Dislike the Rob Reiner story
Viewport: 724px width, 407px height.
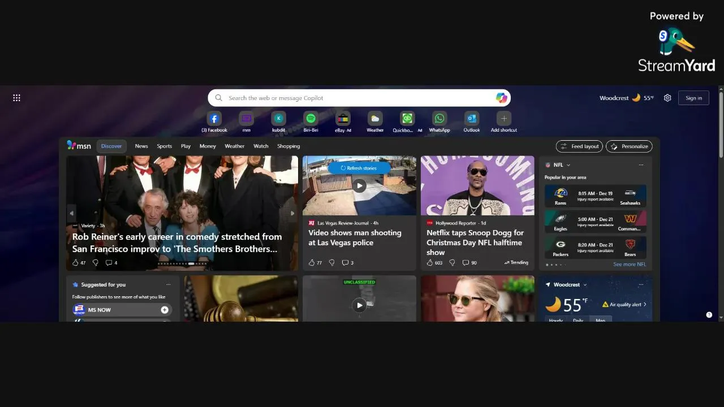point(95,262)
